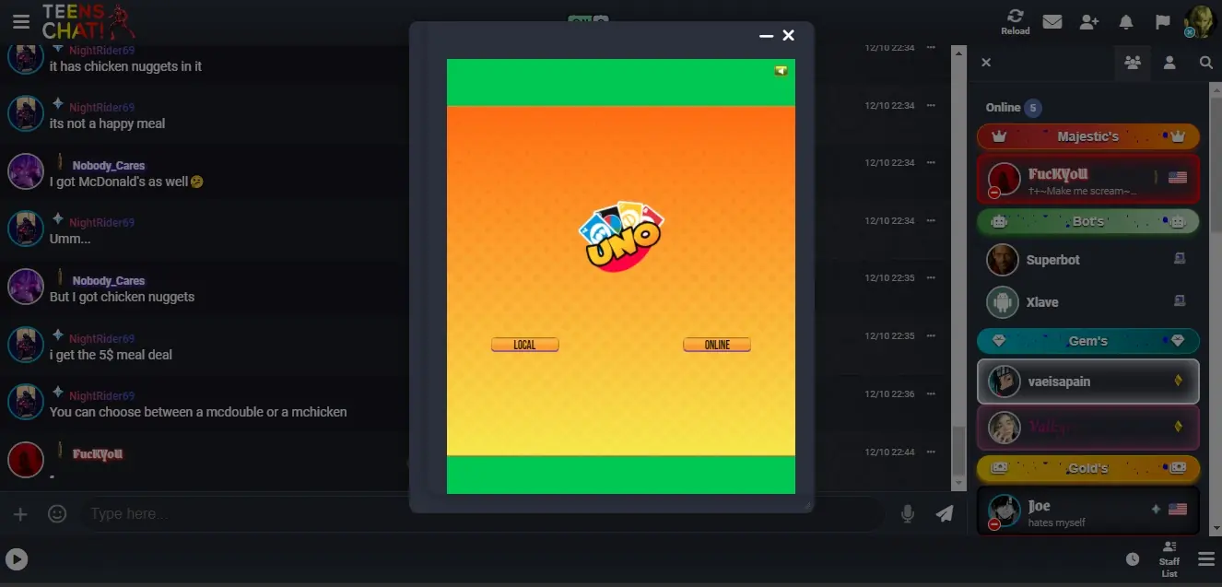Screen dimensions: 1222x587
Task: Click Nobody_Cares' avatar beside 'But I got chicken nuggets'
Action: [26, 288]
